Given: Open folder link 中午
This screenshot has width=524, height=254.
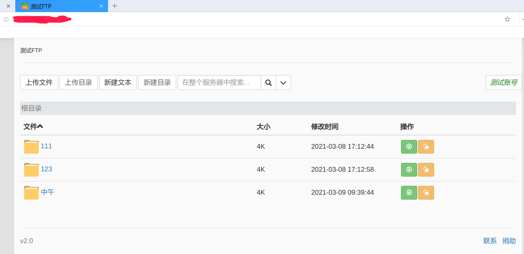Looking at the screenshot, I should 48,192.
